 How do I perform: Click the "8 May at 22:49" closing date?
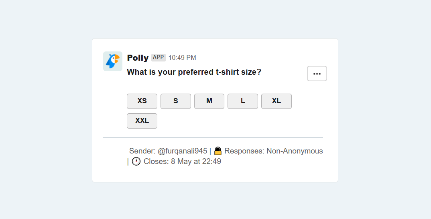(x=196, y=161)
